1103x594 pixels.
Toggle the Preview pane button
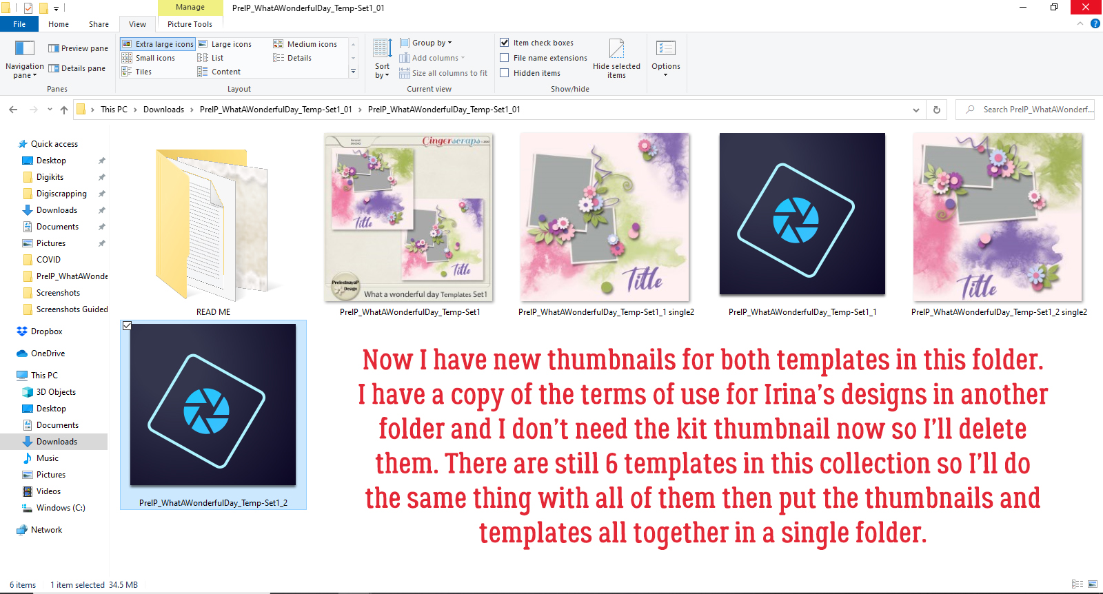coord(78,48)
